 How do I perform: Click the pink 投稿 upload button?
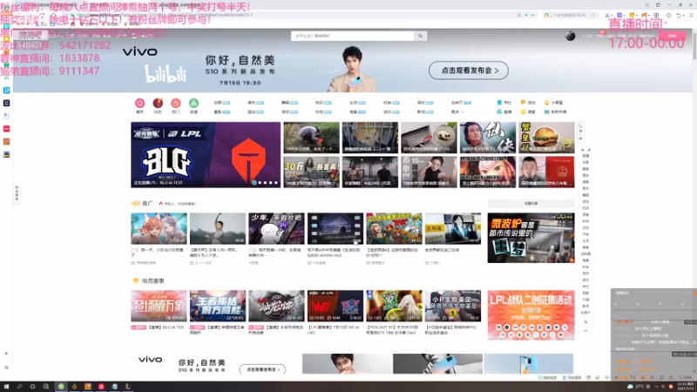[x=672, y=36]
